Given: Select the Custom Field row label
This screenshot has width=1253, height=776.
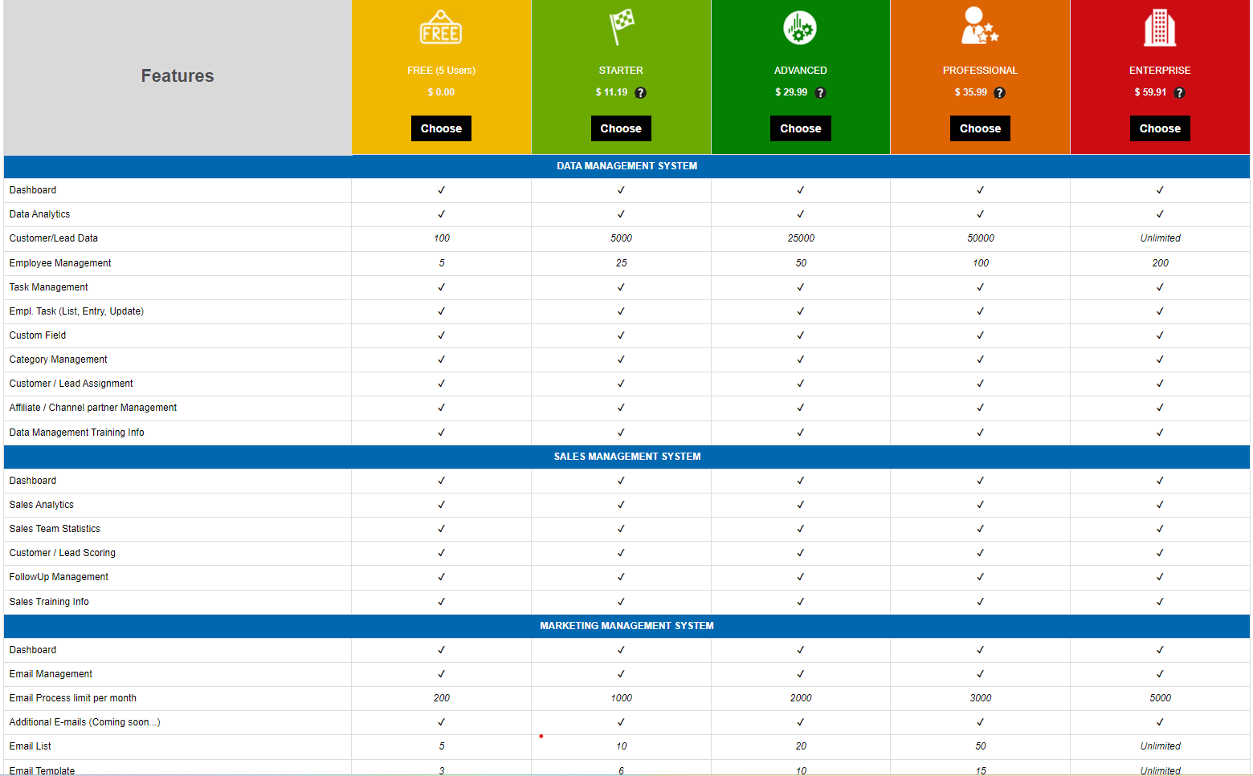Looking at the screenshot, I should [37, 335].
